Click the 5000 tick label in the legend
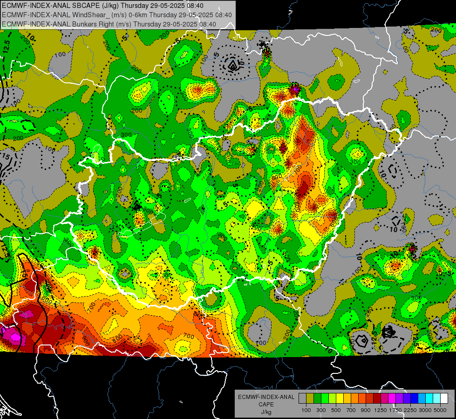 click(440, 410)
